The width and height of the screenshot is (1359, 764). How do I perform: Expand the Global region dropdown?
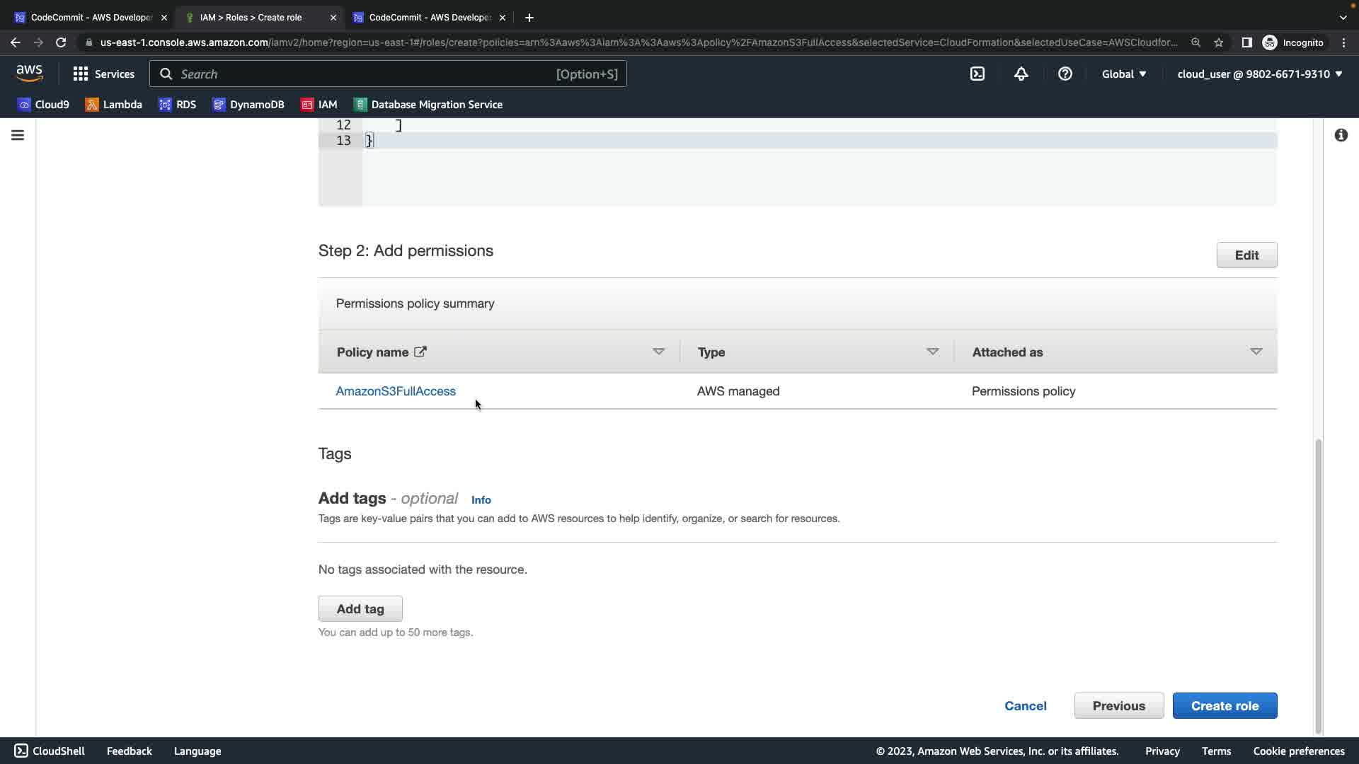1124,74
